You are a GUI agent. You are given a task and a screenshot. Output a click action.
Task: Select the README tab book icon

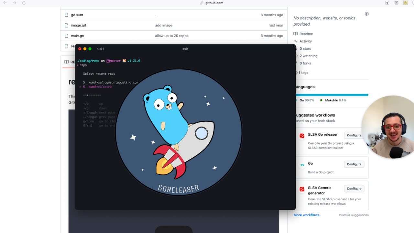coord(66,62)
